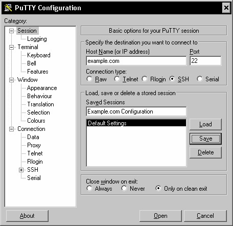Image resolution: width=233 pixels, height=226 pixels.
Task: Open the Telnet category in tree
Action: point(35,153)
